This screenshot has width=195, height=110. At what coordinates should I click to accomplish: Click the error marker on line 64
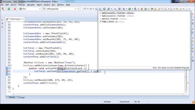click(7, 71)
